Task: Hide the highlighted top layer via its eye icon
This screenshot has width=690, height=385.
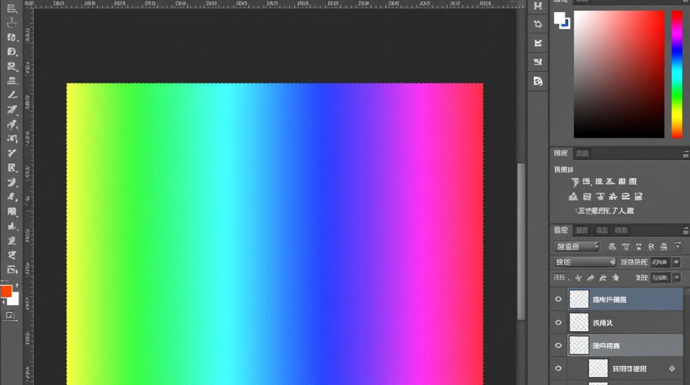Action: [559, 299]
